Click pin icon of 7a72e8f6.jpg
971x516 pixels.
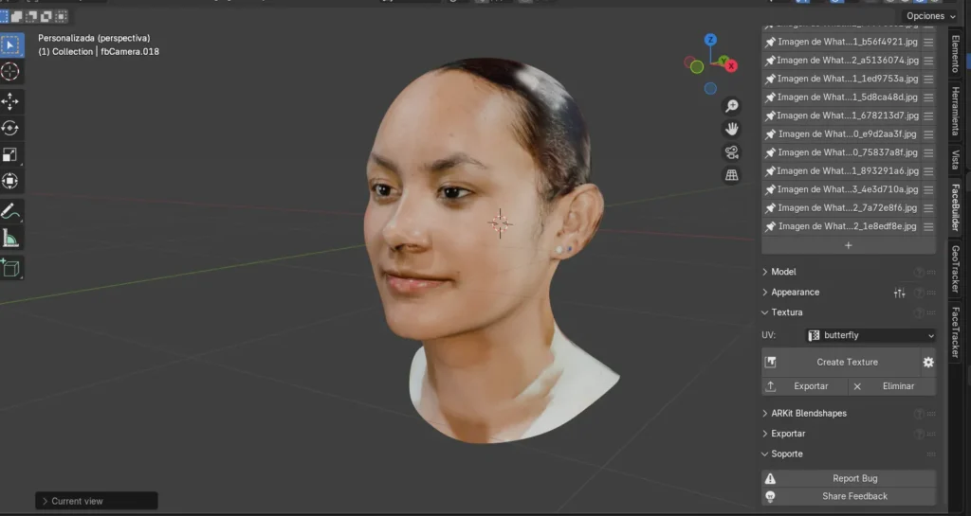(x=770, y=208)
